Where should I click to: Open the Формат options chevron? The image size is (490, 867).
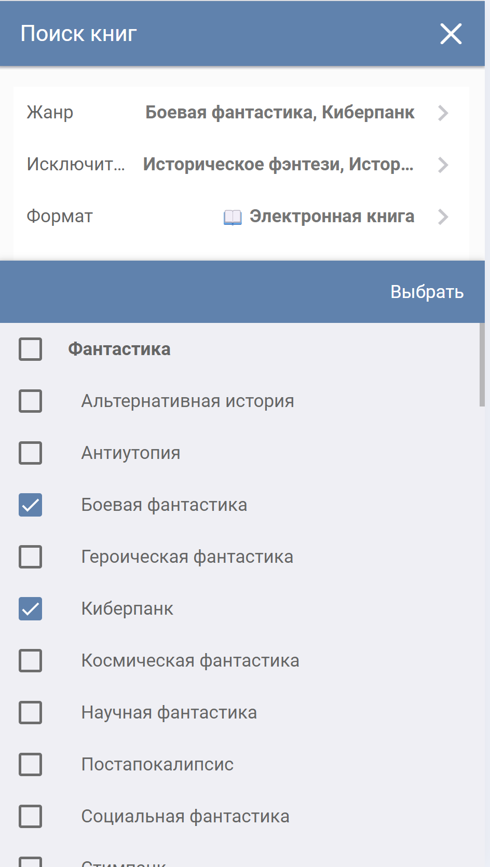[443, 216]
